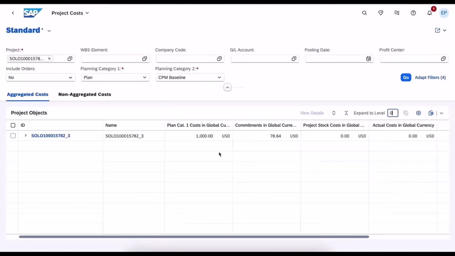455x256 pixels.
Task: View notifications via the bell icon
Action: point(430,13)
